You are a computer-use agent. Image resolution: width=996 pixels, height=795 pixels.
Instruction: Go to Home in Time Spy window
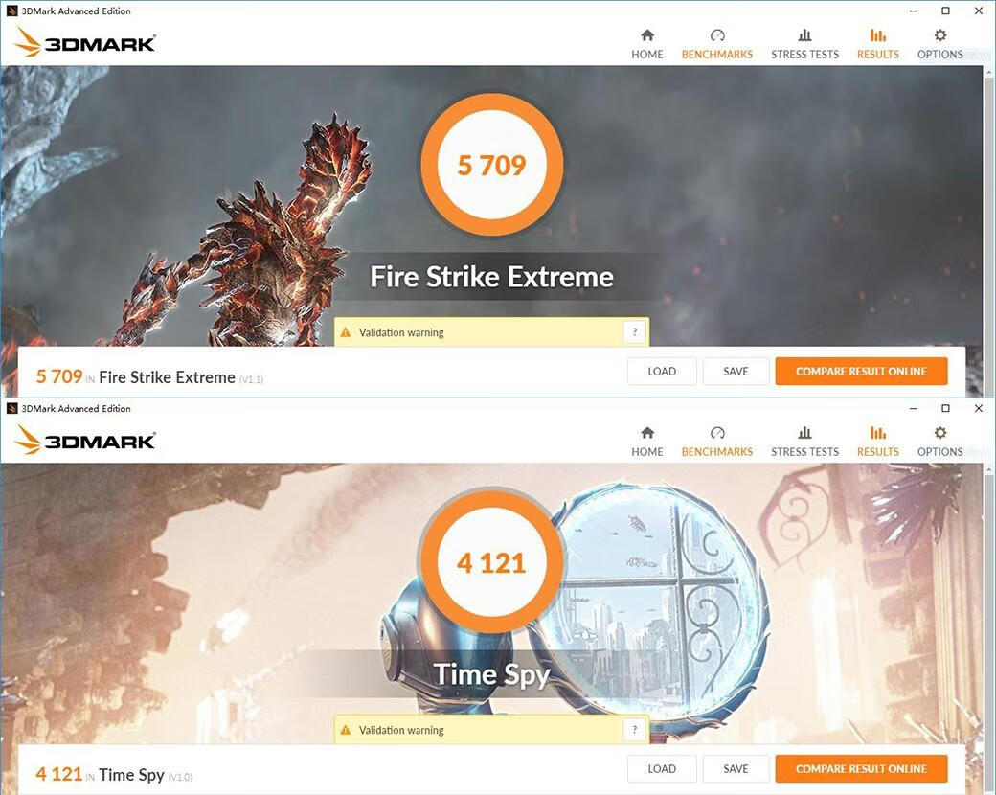tap(646, 442)
